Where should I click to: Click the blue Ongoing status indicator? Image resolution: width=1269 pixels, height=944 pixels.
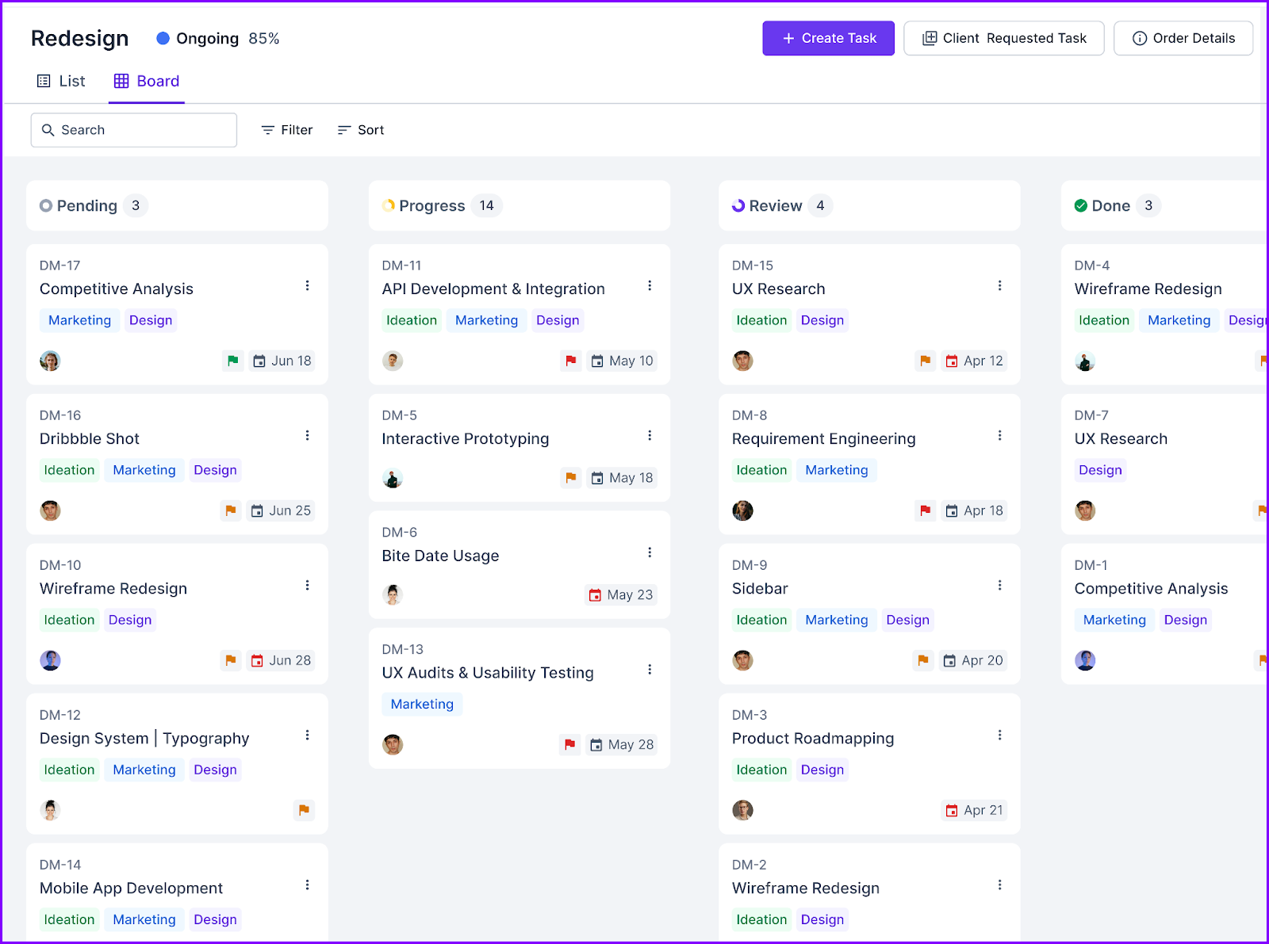click(x=163, y=38)
